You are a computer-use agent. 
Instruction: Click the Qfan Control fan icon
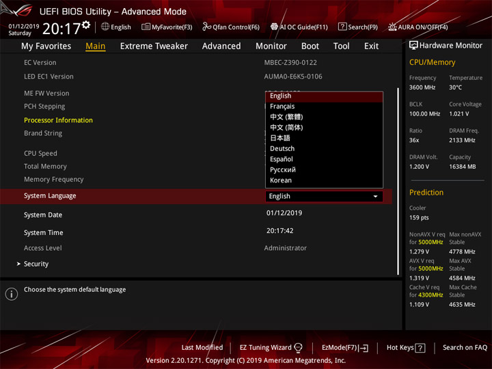click(x=207, y=27)
